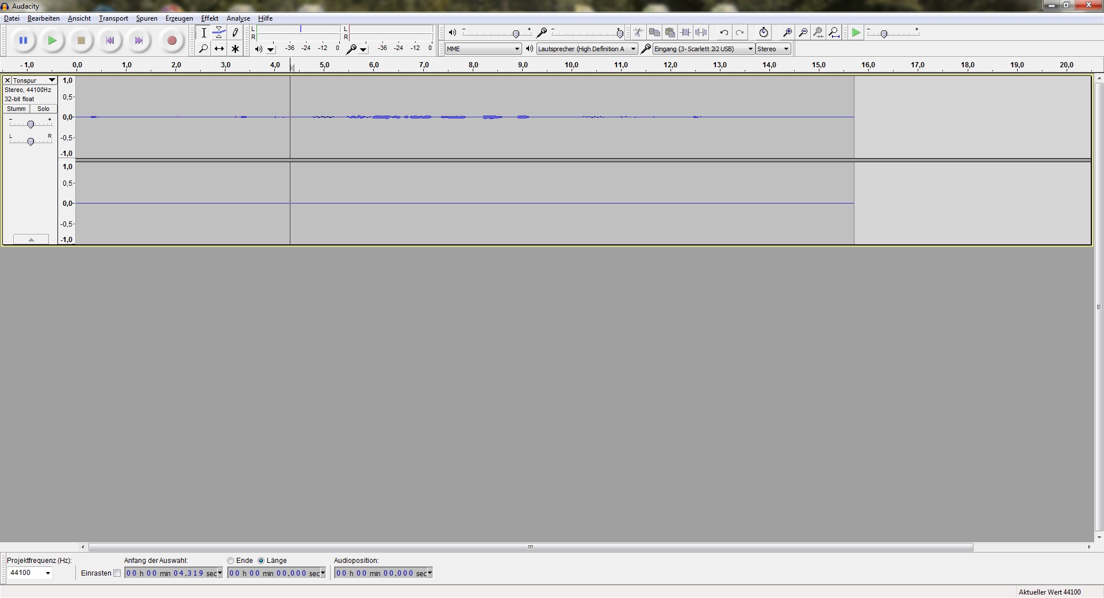1104x598 pixels.
Task: Pick the Multi-tool asterisk icon
Action: tap(235, 49)
